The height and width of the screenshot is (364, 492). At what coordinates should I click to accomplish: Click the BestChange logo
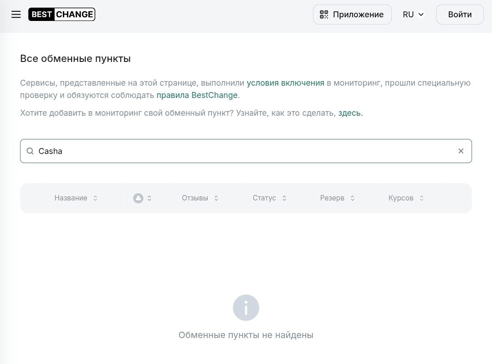[61, 15]
